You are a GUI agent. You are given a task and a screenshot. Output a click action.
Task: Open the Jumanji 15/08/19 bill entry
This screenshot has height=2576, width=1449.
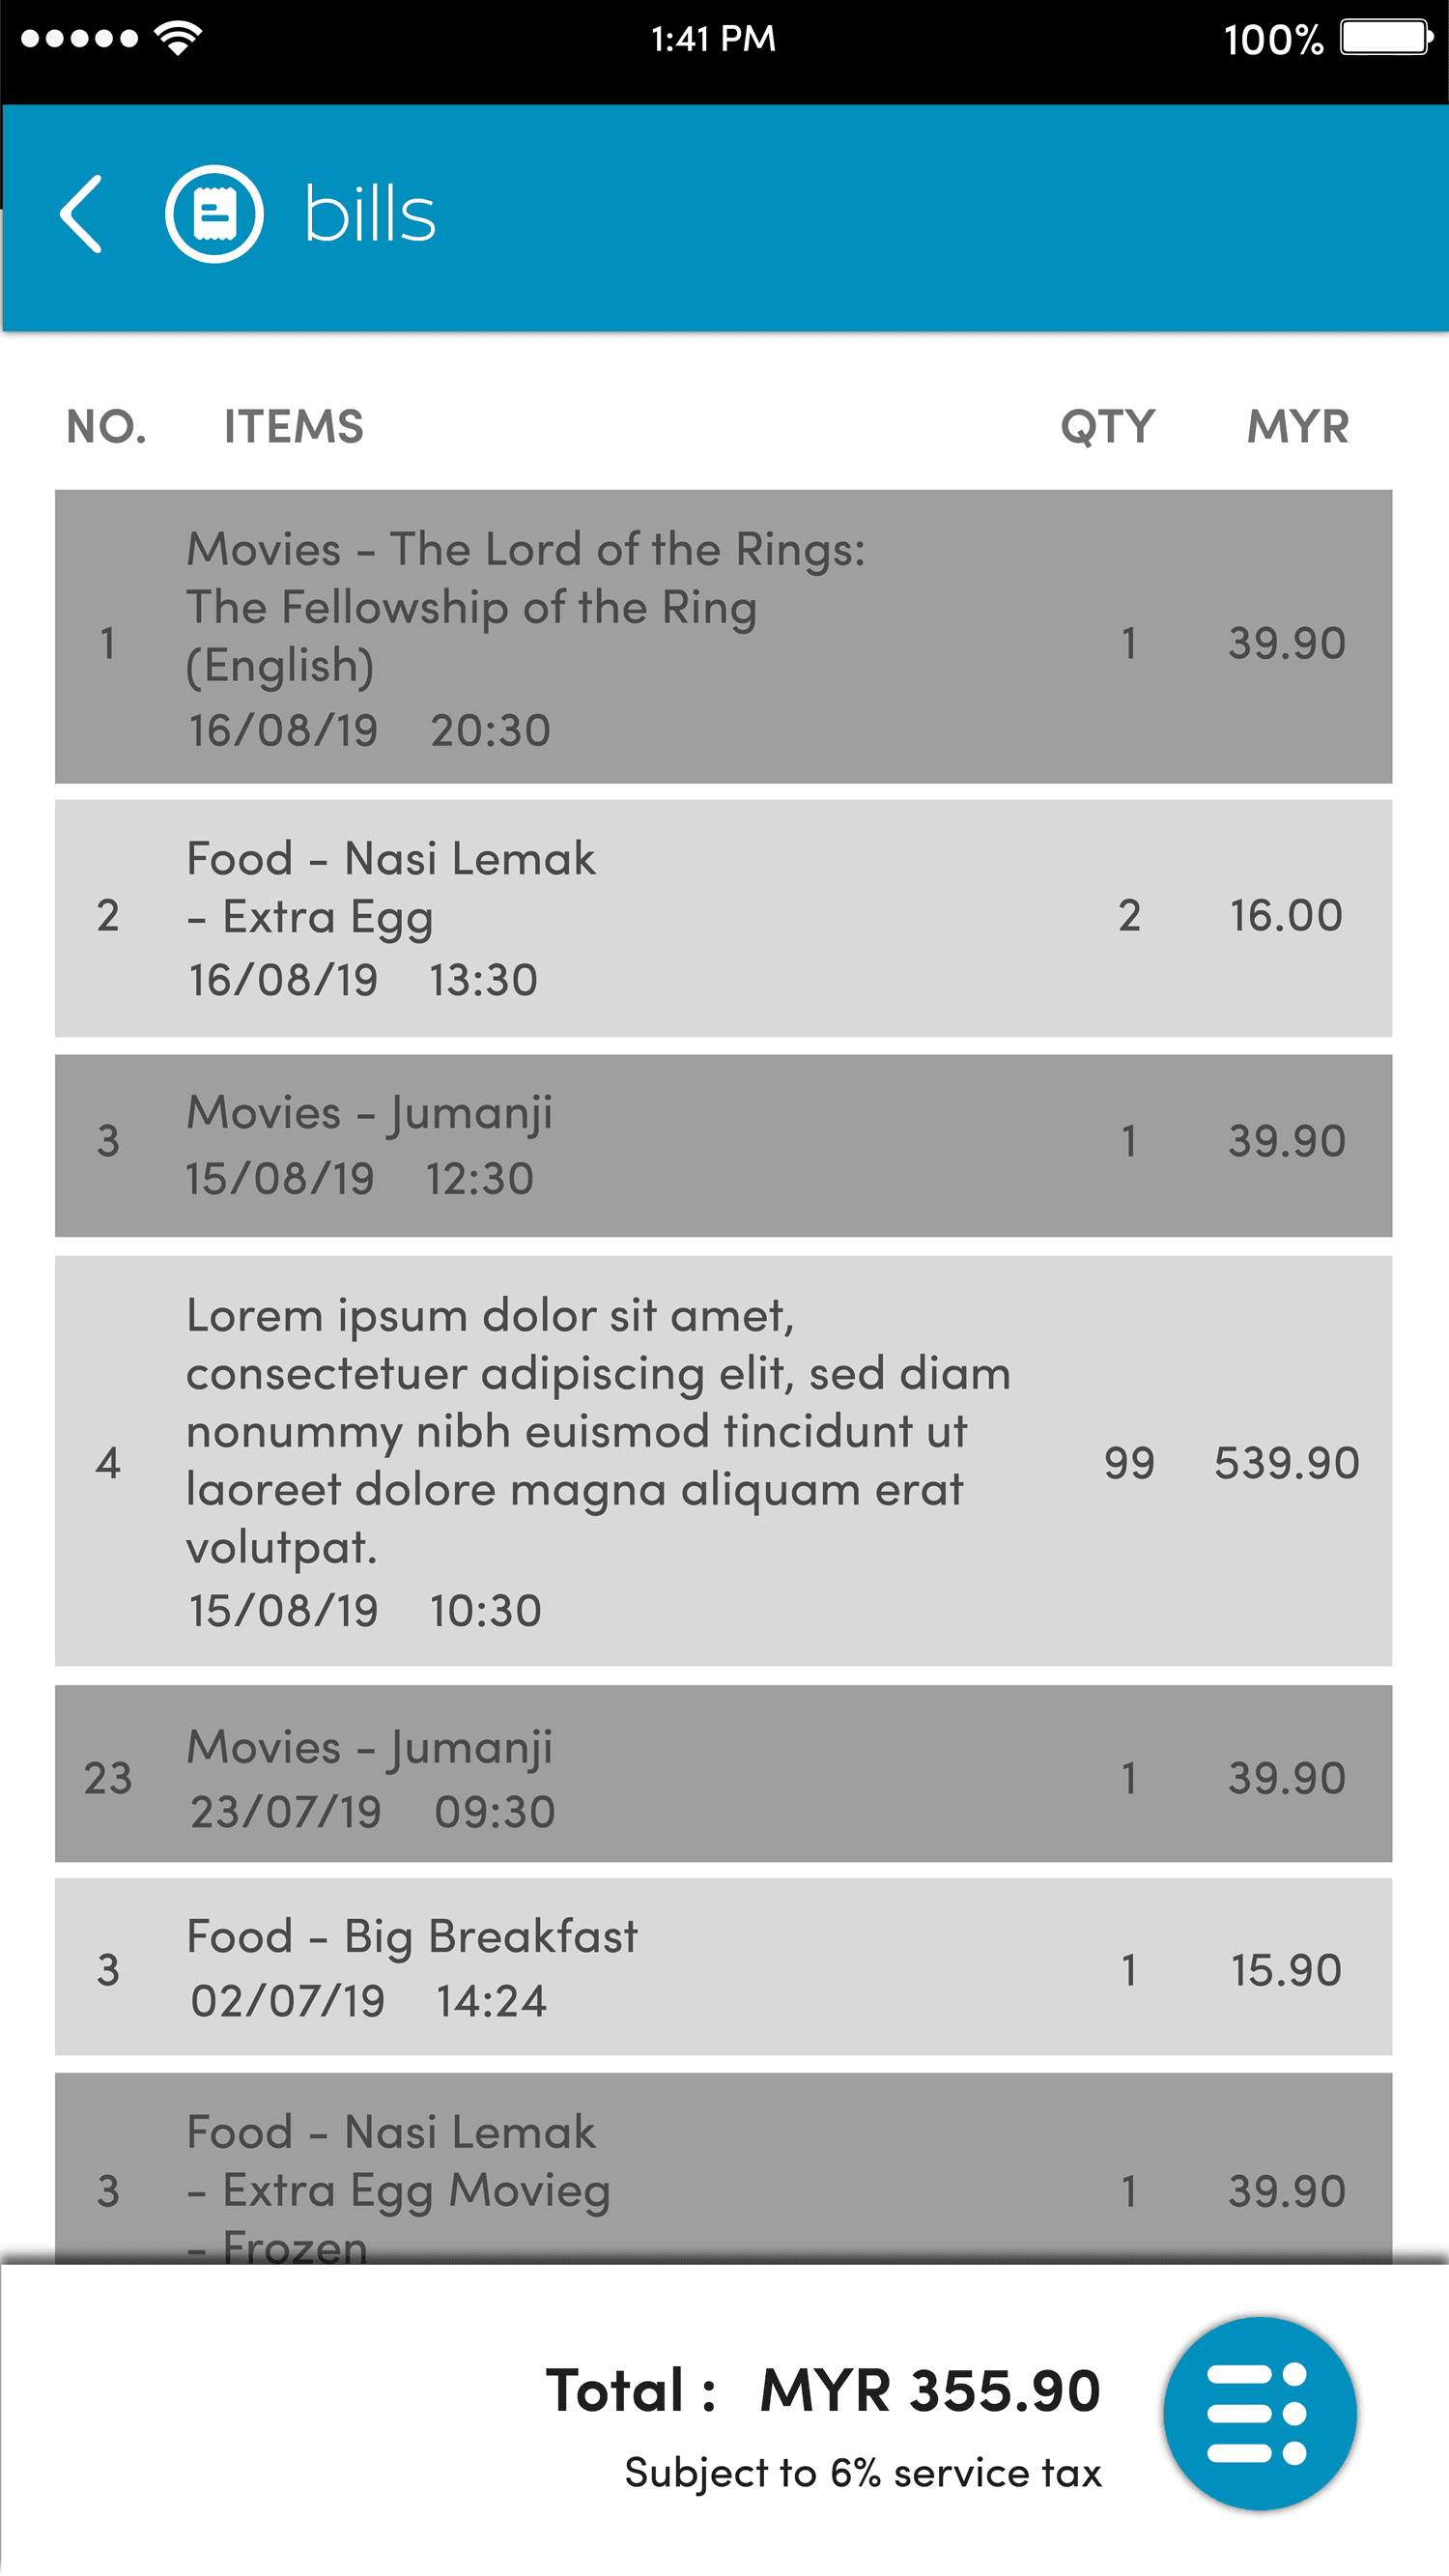point(723,1145)
